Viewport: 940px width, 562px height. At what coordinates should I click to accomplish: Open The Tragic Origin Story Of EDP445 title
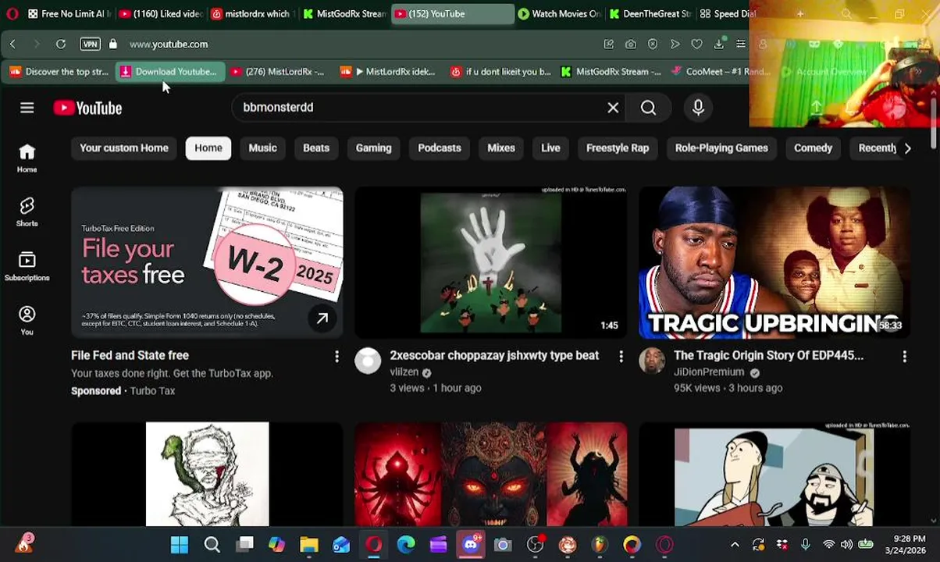[x=768, y=355]
